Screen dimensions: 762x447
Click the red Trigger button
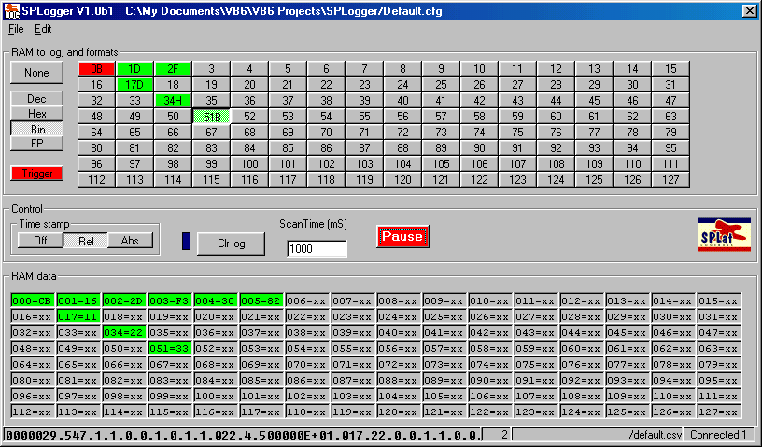[37, 173]
